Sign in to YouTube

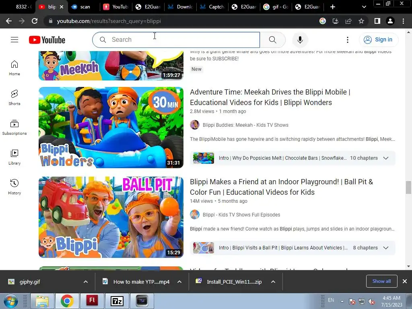[379, 40]
